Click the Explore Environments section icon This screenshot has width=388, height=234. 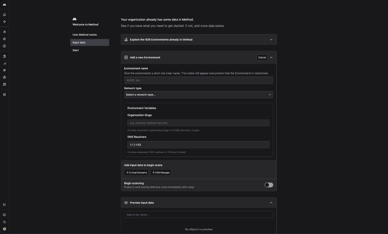(x=126, y=39)
